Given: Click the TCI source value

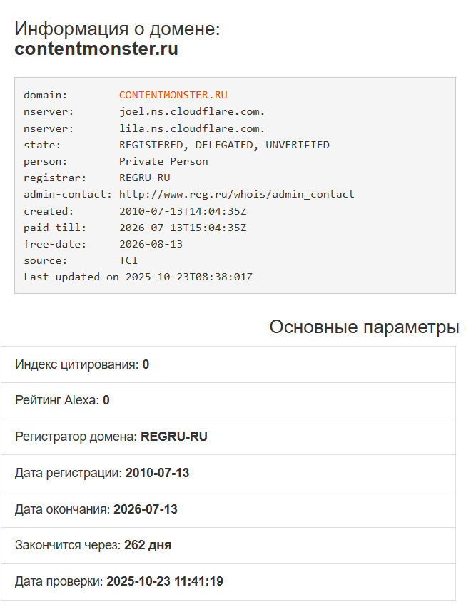Looking at the screenshot, I should pos(128,260).
